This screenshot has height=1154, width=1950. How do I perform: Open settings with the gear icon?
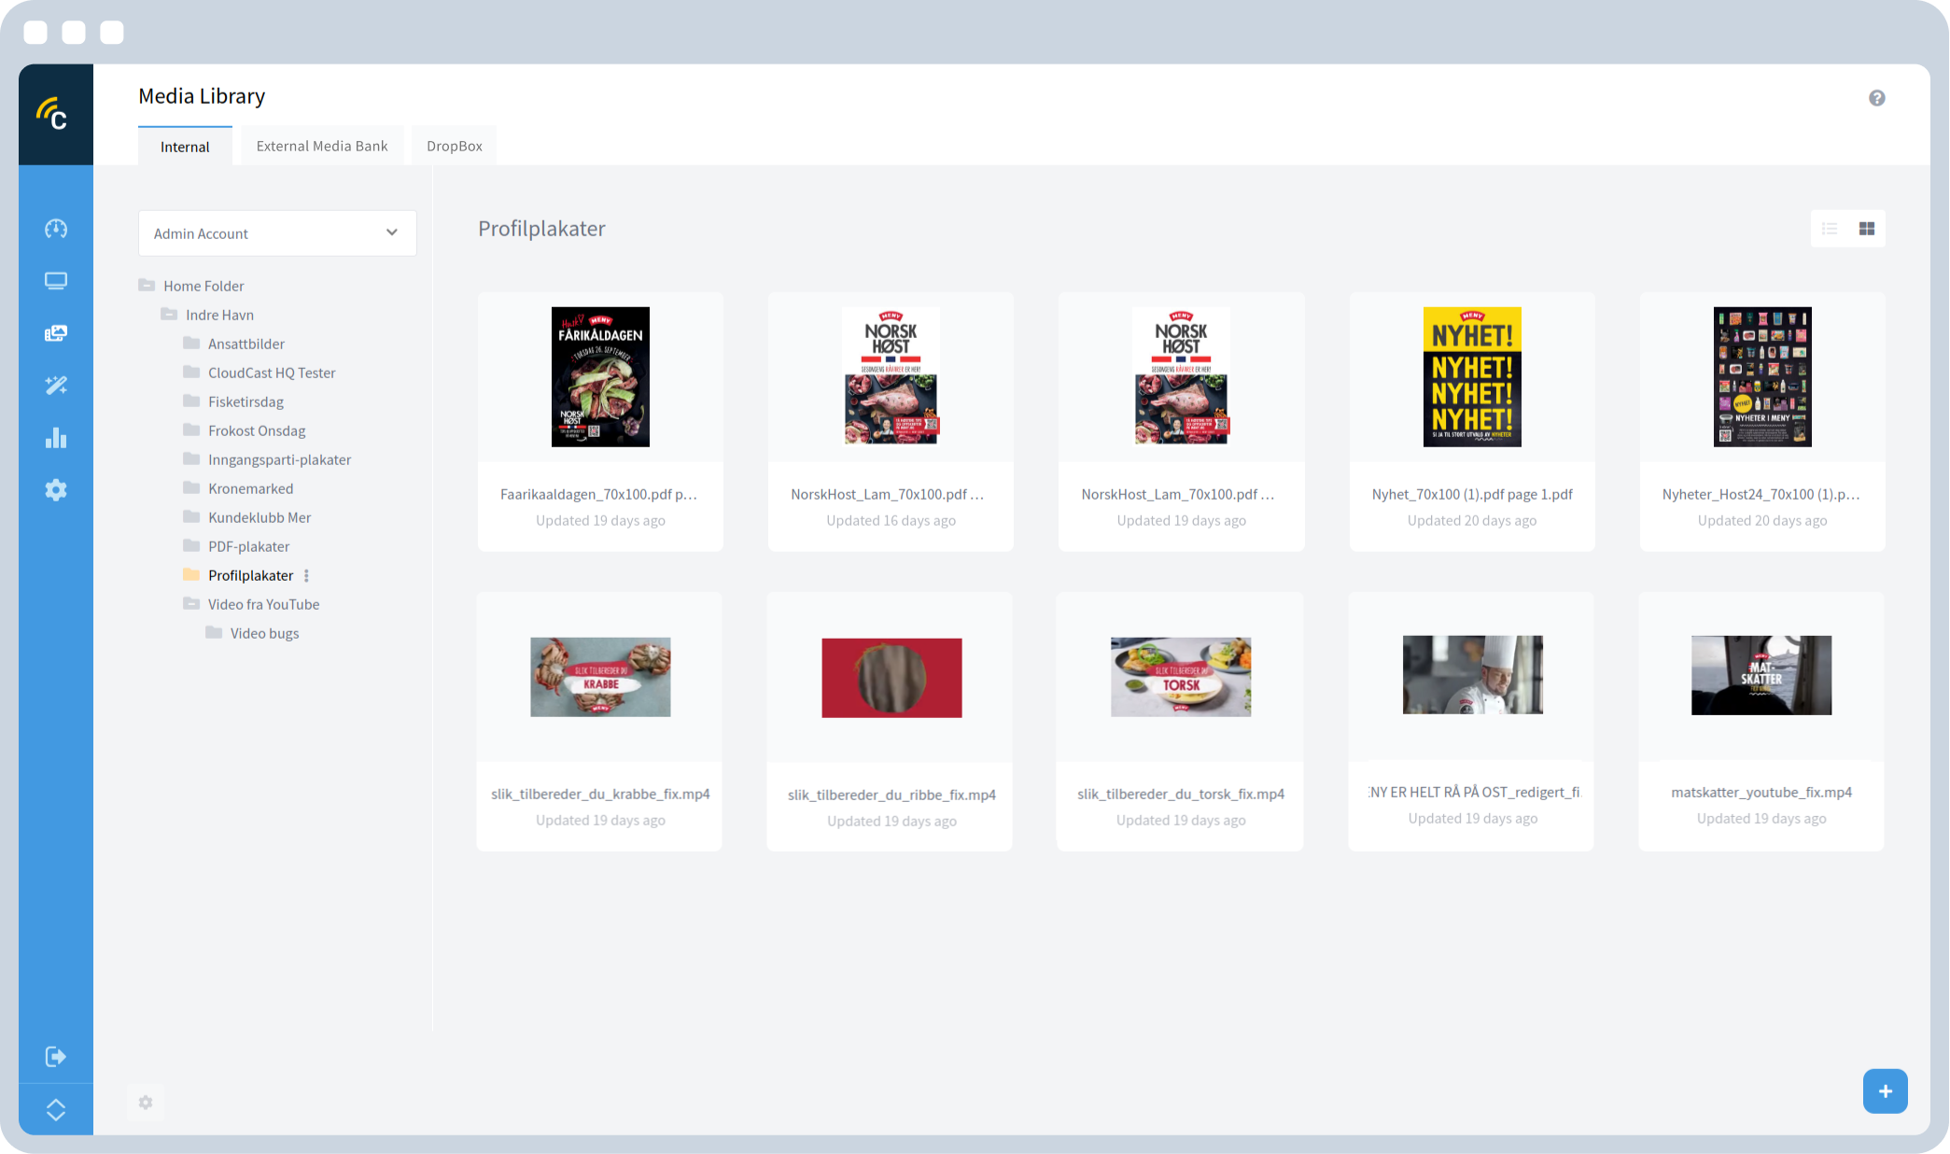(56, 489)
